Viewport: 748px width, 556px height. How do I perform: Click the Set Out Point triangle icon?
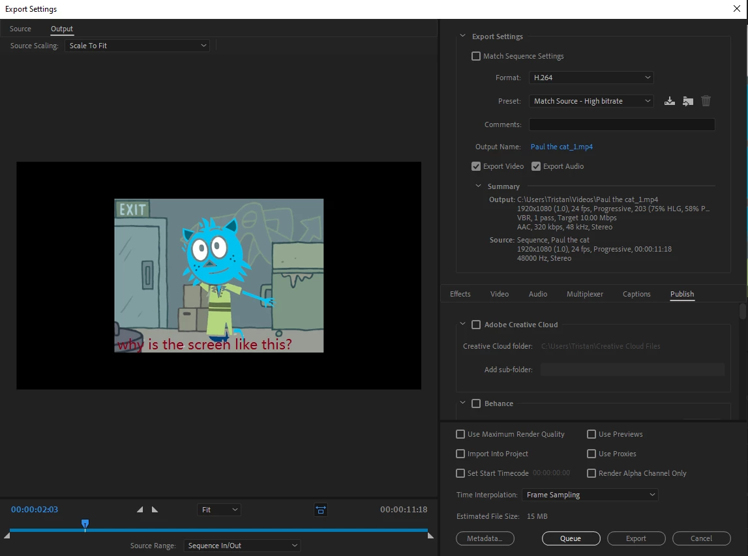pos(155,509)
